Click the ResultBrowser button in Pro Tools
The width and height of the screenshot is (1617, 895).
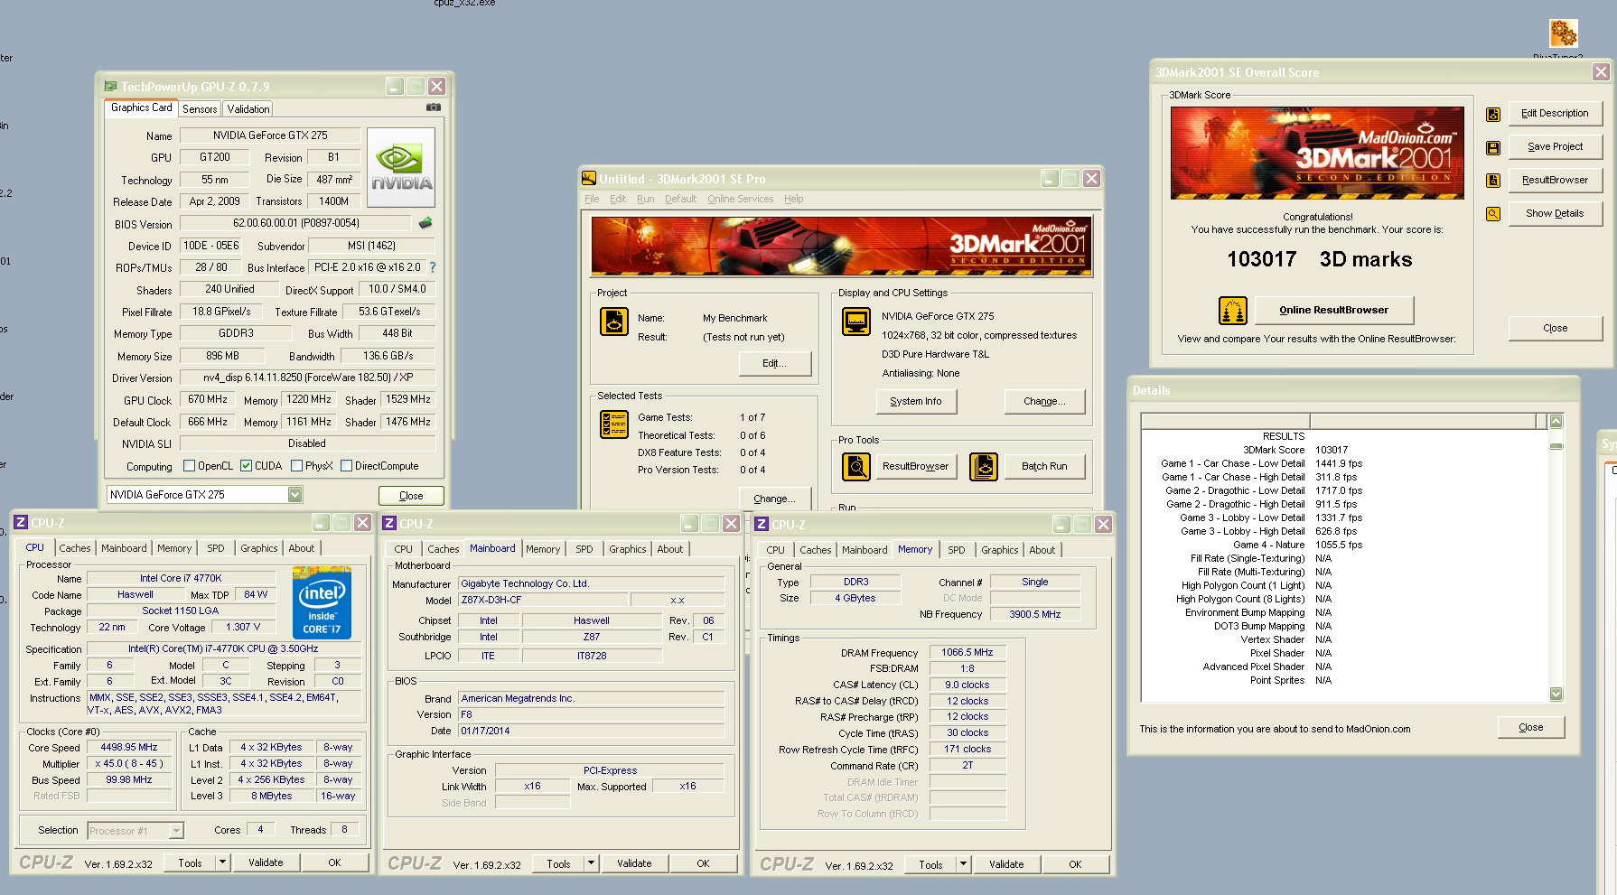[x=915, y=466]
